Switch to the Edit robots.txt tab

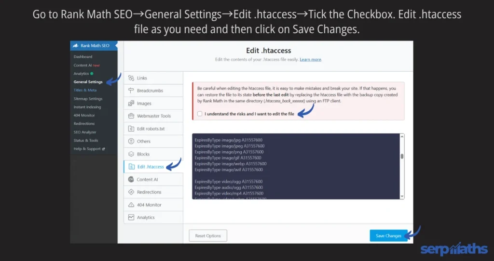(153, 129)
